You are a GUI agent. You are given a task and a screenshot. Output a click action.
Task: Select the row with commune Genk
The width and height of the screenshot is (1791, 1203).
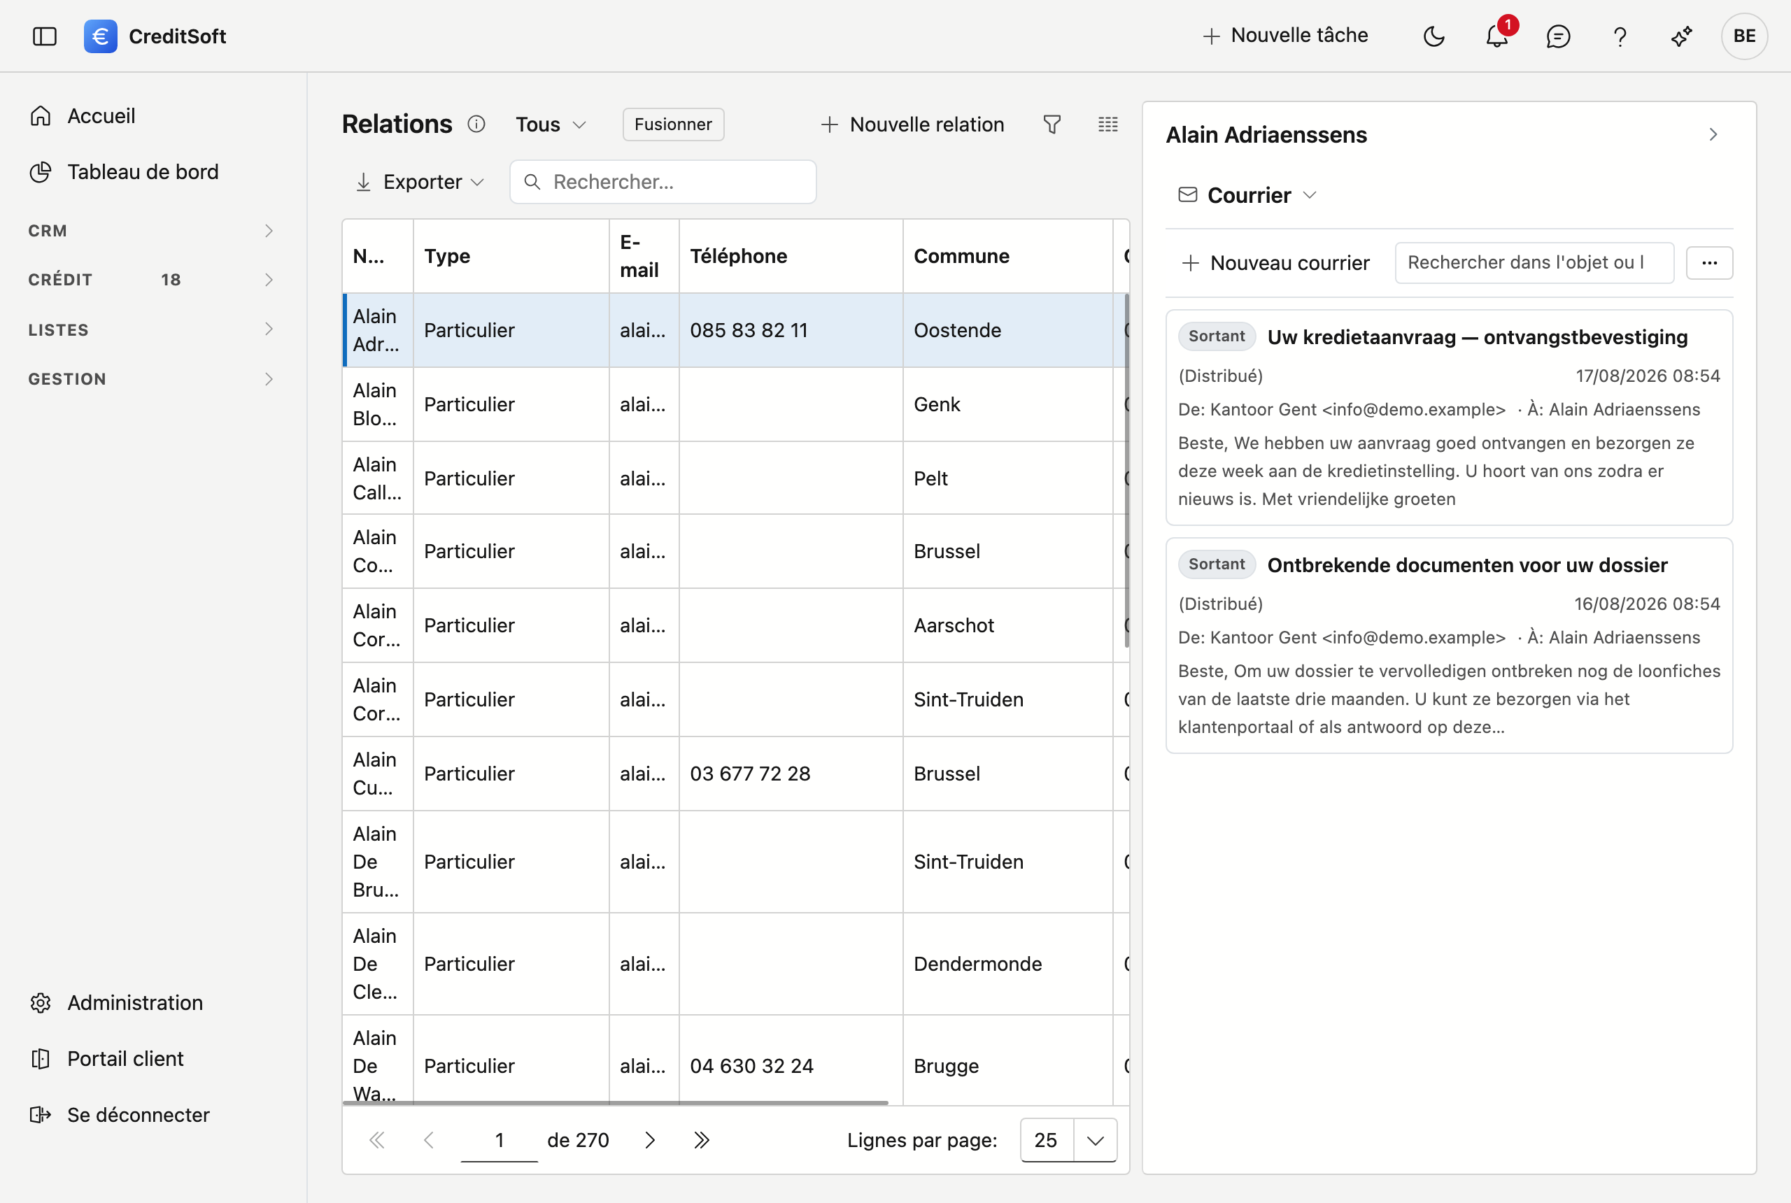[735, 404]
